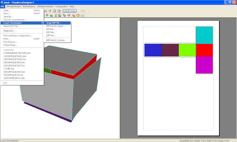
Task: Click the insert image icon in toolbar
Action: tap(60, 15)
